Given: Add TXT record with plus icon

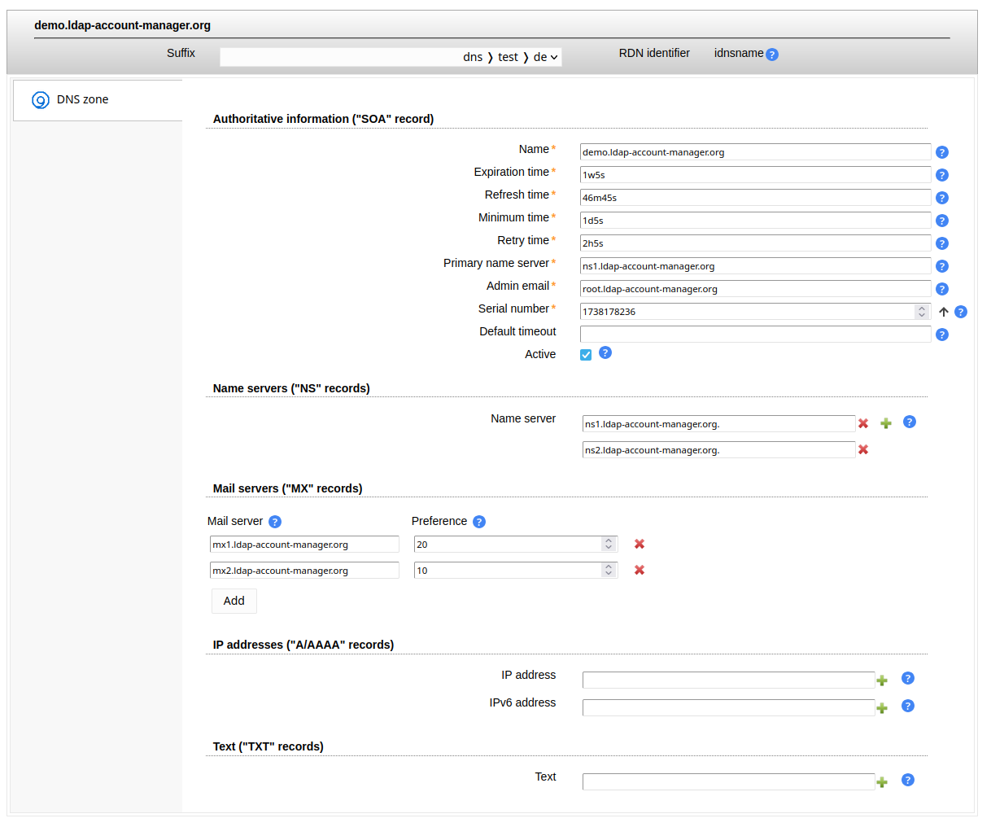Looking at the screenshot, I should (882, 782).
